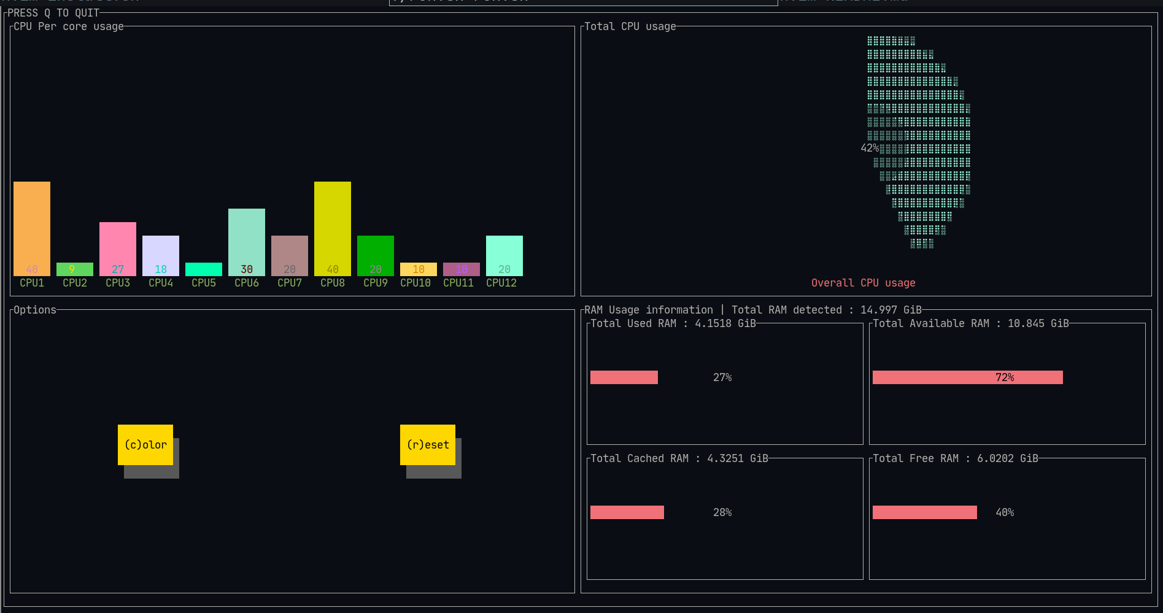The height and width of the screenshot is (613, 1163).
Task: Click the CPU1 label
Action: pos(32,283)
